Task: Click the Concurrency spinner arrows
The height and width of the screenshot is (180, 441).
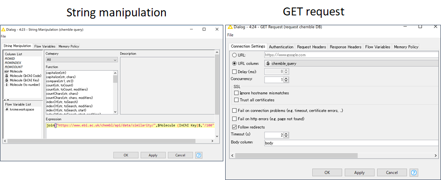Action: point(287,80)
